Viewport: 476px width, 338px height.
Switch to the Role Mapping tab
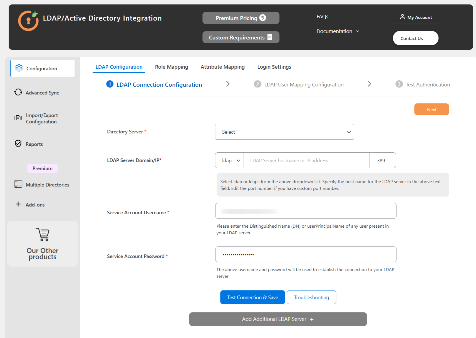click(172, 67)
